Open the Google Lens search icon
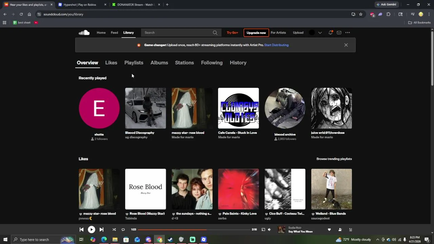The height and width of the screenshot is (244, 434). point(400,14)
